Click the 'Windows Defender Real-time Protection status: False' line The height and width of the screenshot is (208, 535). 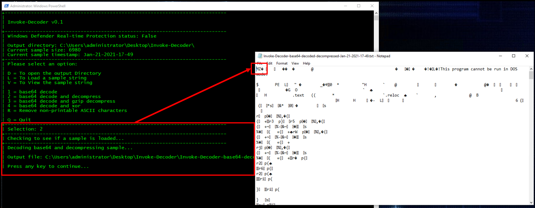[x=82, y=36]
